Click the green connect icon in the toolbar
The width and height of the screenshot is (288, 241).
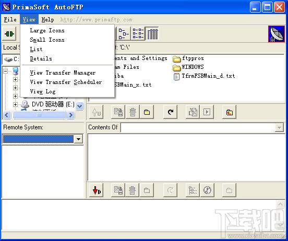point(9,33)
